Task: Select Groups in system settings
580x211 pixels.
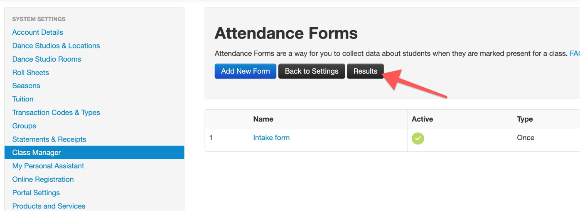Action: coord(24,126)
